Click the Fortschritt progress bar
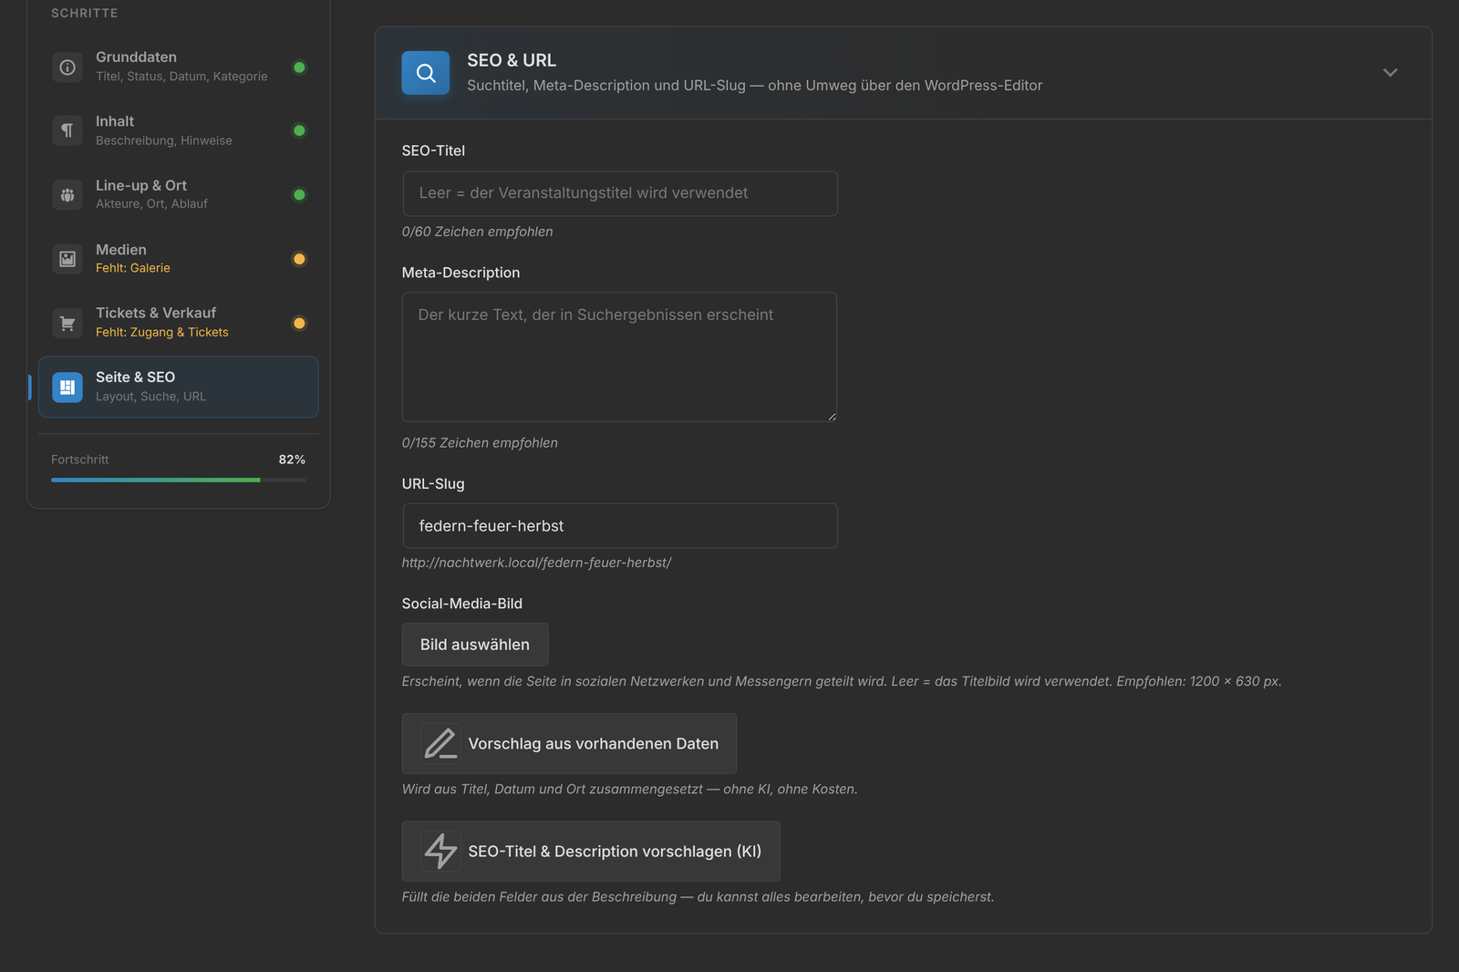This screenshot has width=1459, height=972. [x=179, y=480]
